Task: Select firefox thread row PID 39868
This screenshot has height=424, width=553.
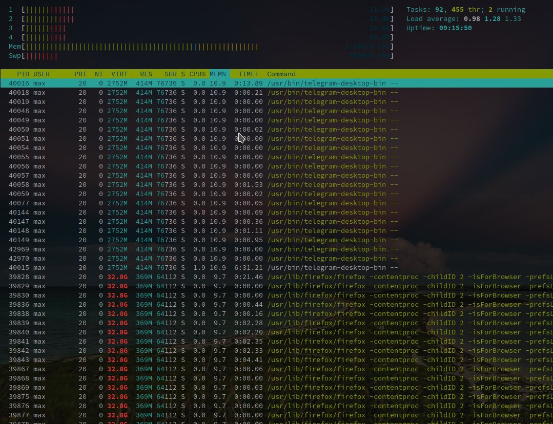Action: (x=277, y=378)
